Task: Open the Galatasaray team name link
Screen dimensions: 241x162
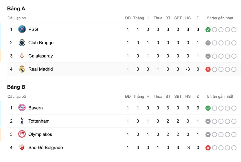Action: click(x=41, y=56)
